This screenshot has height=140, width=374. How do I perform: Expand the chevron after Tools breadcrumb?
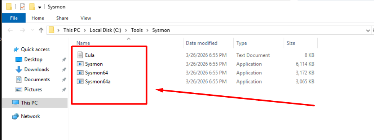(148, 31)
